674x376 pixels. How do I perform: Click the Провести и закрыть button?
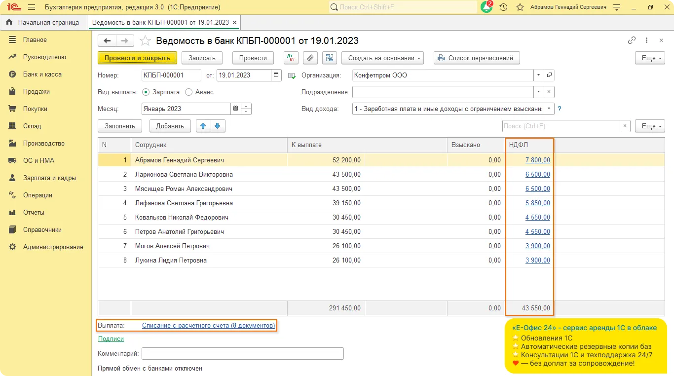pyautogui.click(x=137, y=58)
